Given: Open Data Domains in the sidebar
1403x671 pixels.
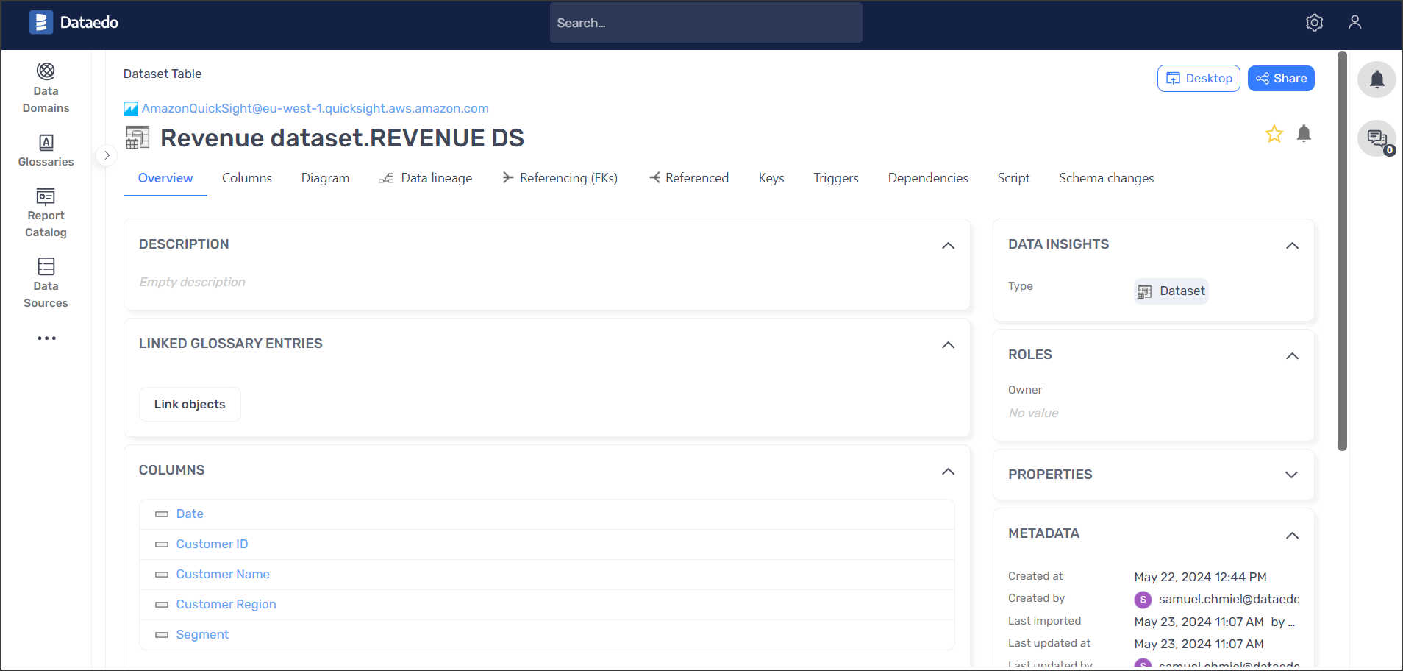Looking at the screenshot, I should click(x=46, y=88).
